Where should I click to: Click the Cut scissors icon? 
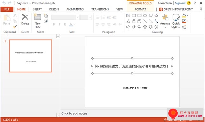15,15
